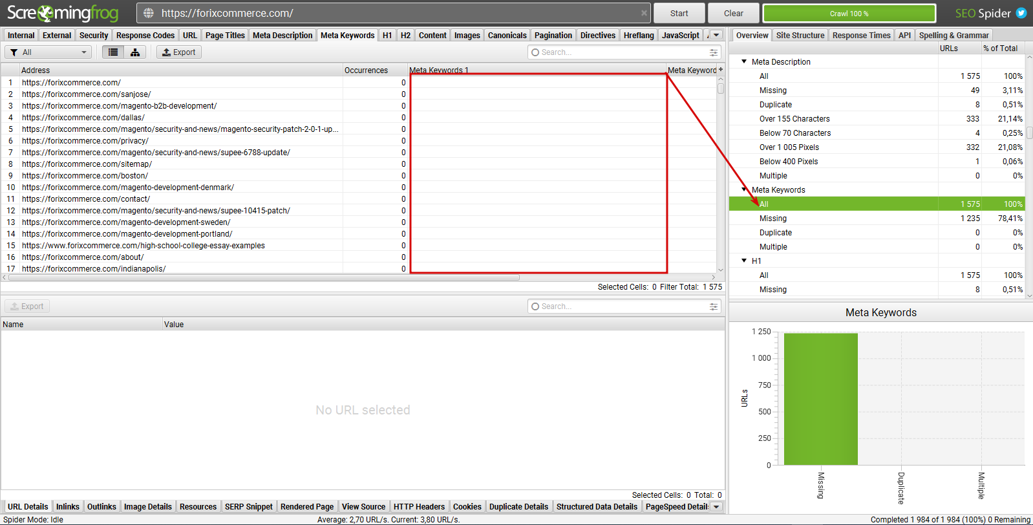Select the forixcommerce.com/dallas/ URL row
This screenshot has width=1033, height=525.
[359, 117]
